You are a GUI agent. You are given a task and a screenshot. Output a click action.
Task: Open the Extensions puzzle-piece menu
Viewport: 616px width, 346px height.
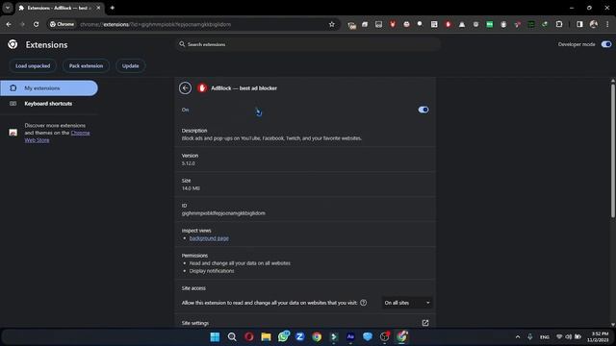(x=558, y=24)
